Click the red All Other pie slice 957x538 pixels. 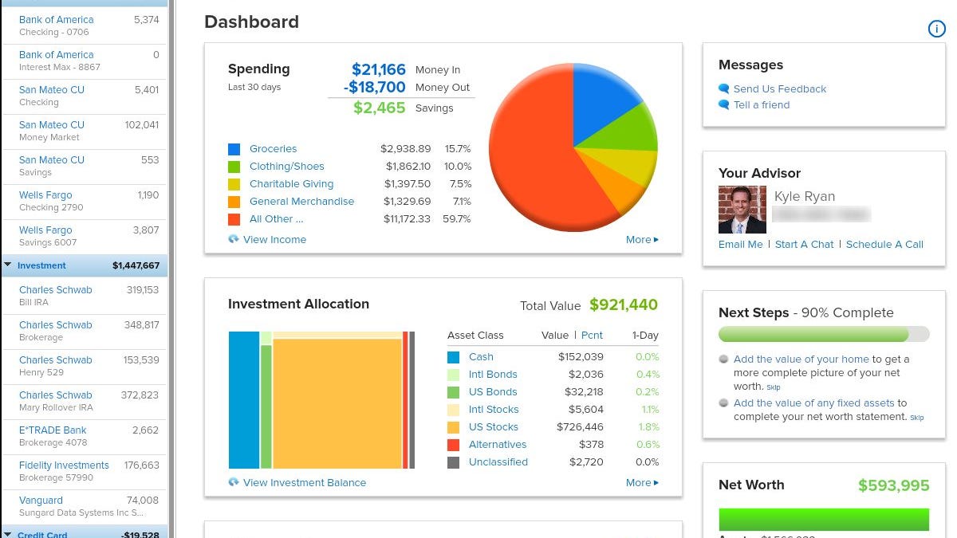pos(542,183)
